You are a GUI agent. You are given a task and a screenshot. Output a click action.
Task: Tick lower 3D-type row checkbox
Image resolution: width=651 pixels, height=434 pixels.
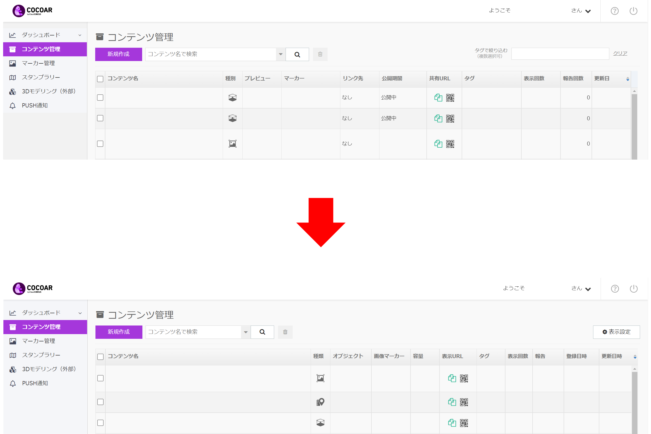100,423
